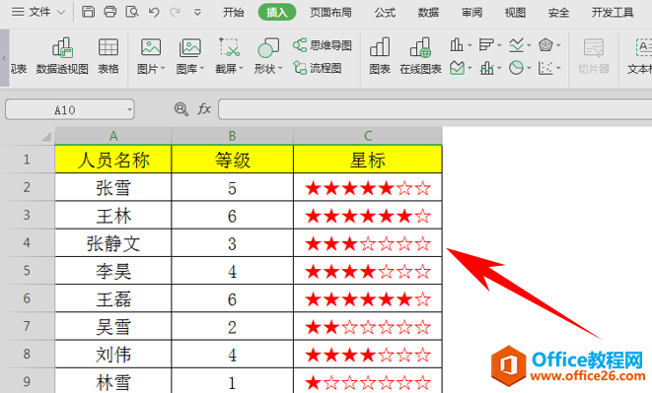This screenshot has width=652, height=393.
Task: Select column B header
Action: tap(233, 136)
